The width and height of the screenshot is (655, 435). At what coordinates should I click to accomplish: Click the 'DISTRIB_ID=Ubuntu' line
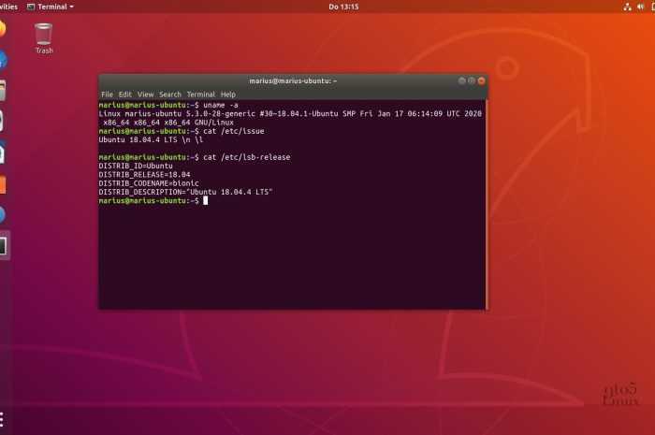[x=136, y=167]
